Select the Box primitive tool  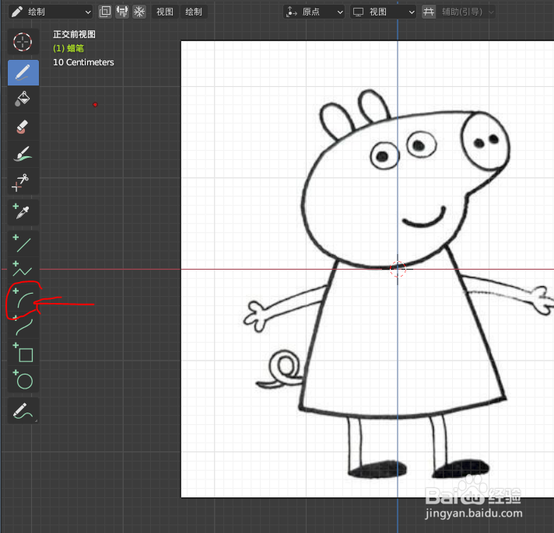[23, 353]
